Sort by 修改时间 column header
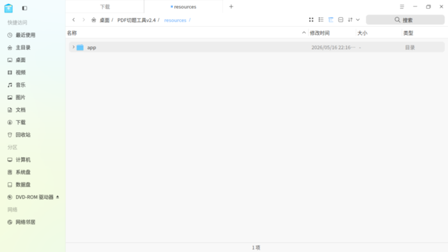This screenshot has height=252, width=448. tap(320, 33)
